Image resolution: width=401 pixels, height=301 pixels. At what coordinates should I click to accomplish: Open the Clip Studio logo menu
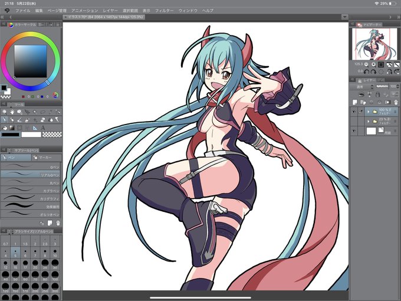click(x=7, y=11)
